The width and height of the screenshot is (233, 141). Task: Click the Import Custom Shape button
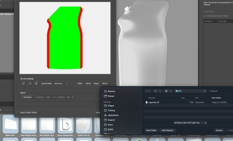tap(28, 112)
